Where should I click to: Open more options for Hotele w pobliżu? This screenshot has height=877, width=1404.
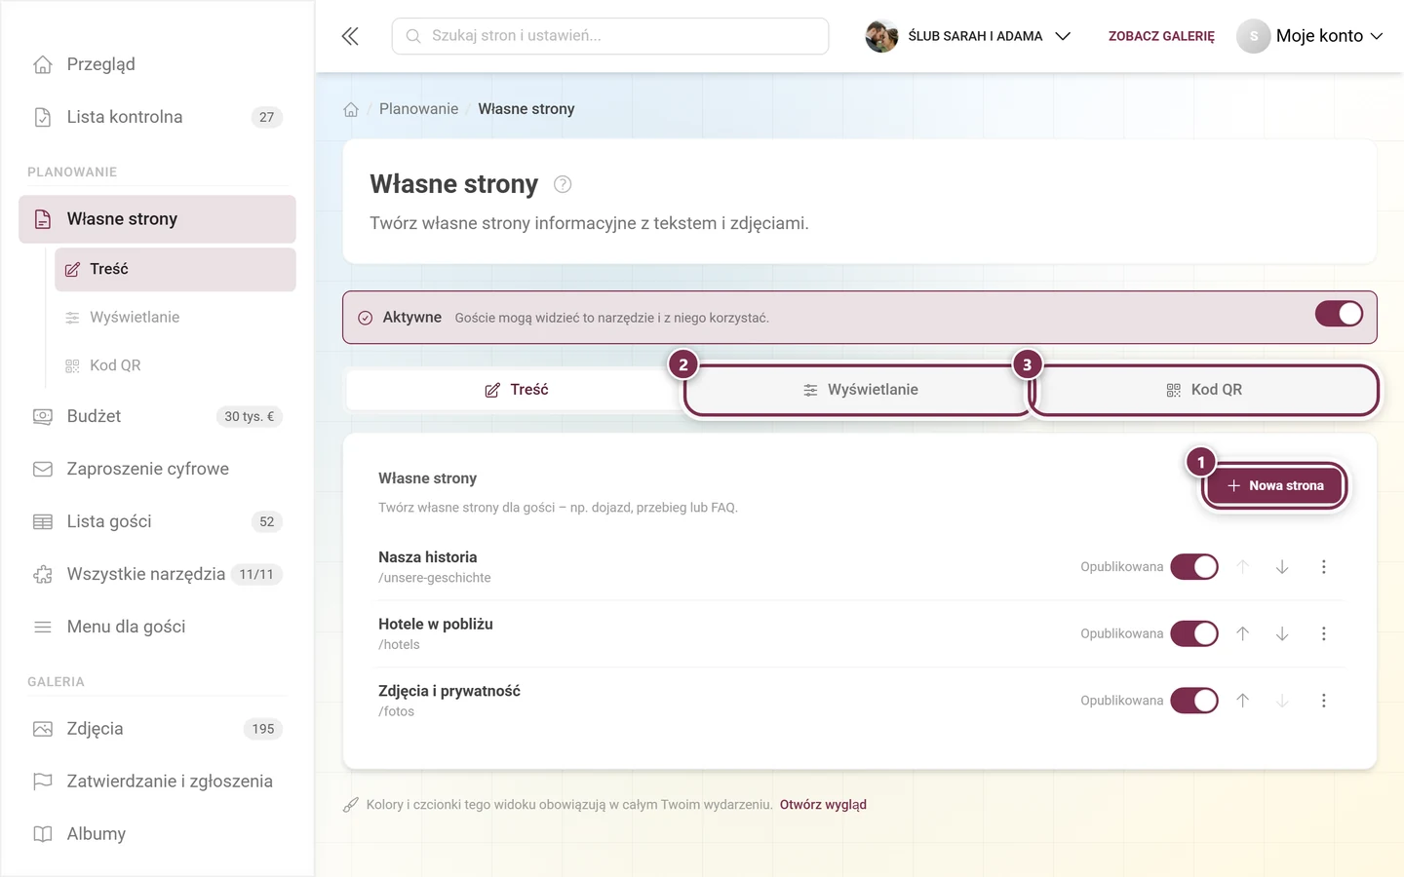pos(1324,633)
